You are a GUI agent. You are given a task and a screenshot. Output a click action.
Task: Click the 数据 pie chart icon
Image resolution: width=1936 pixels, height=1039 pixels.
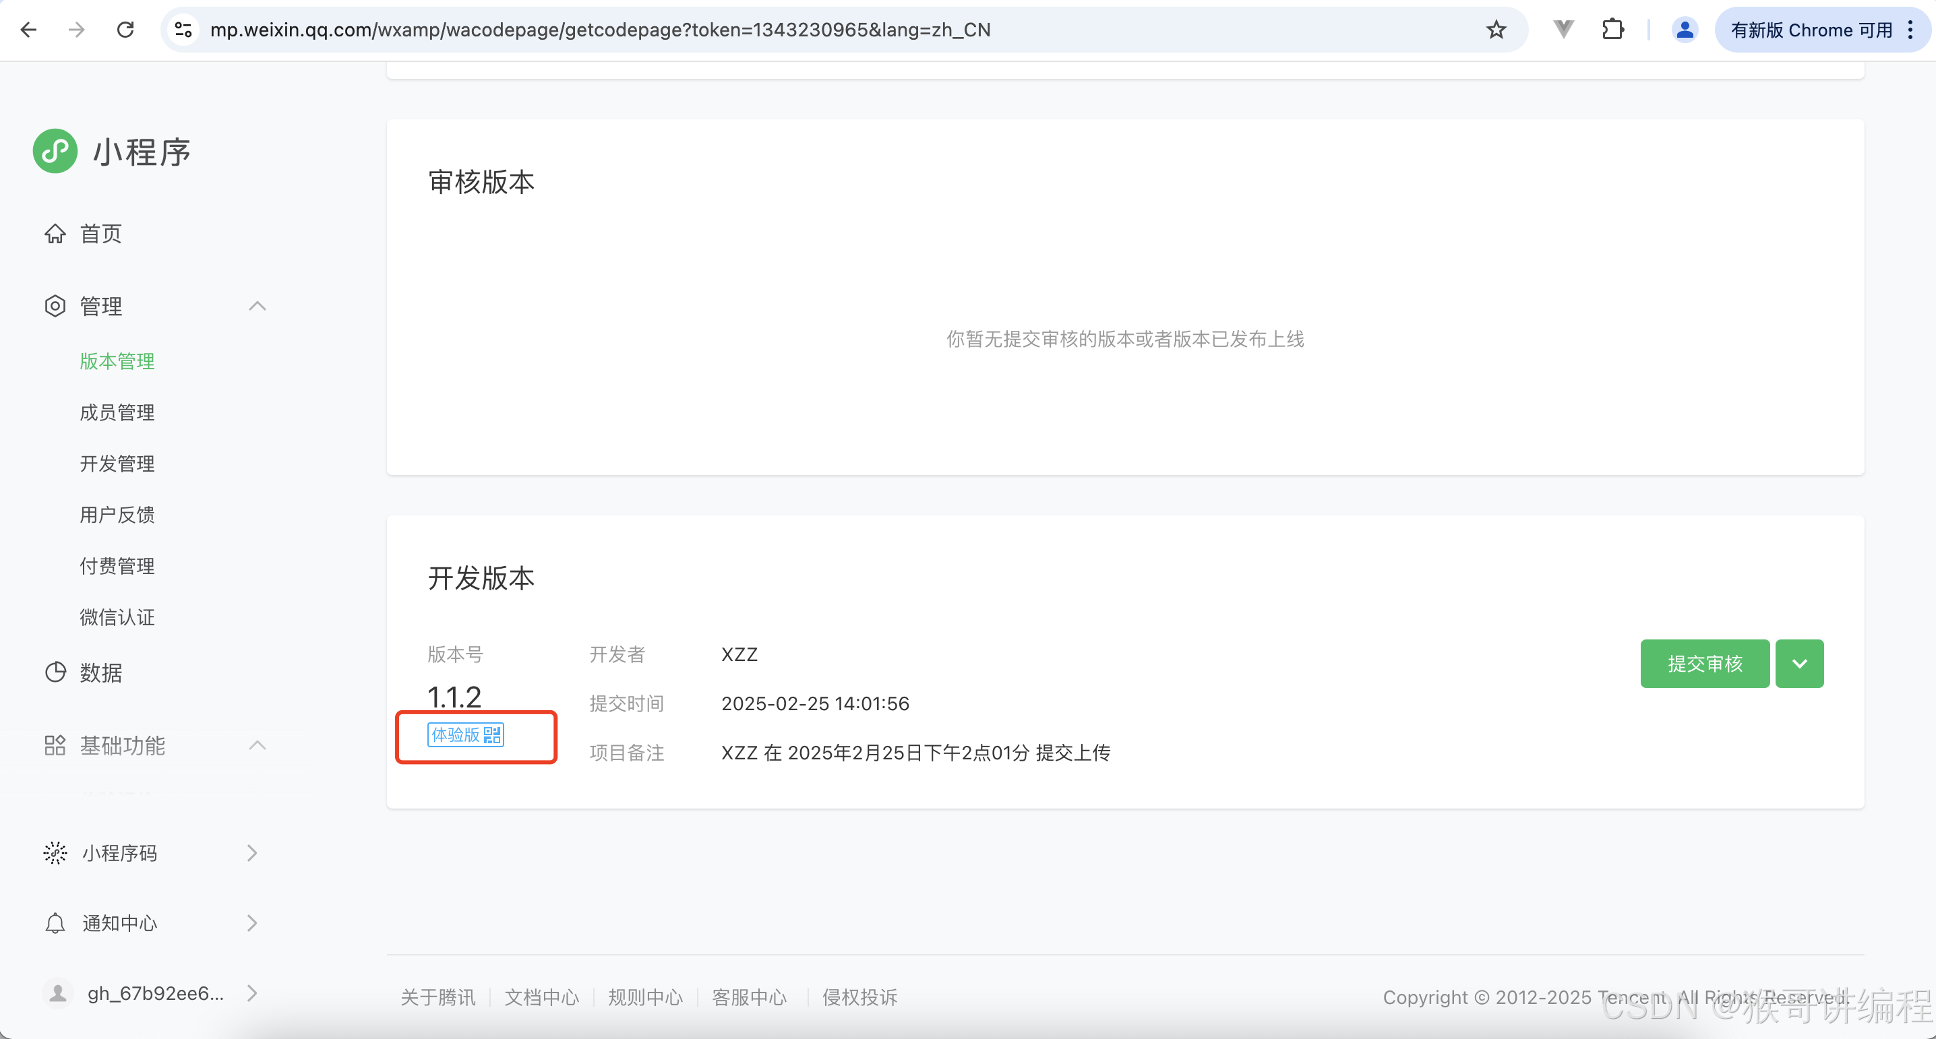point(55,672)
